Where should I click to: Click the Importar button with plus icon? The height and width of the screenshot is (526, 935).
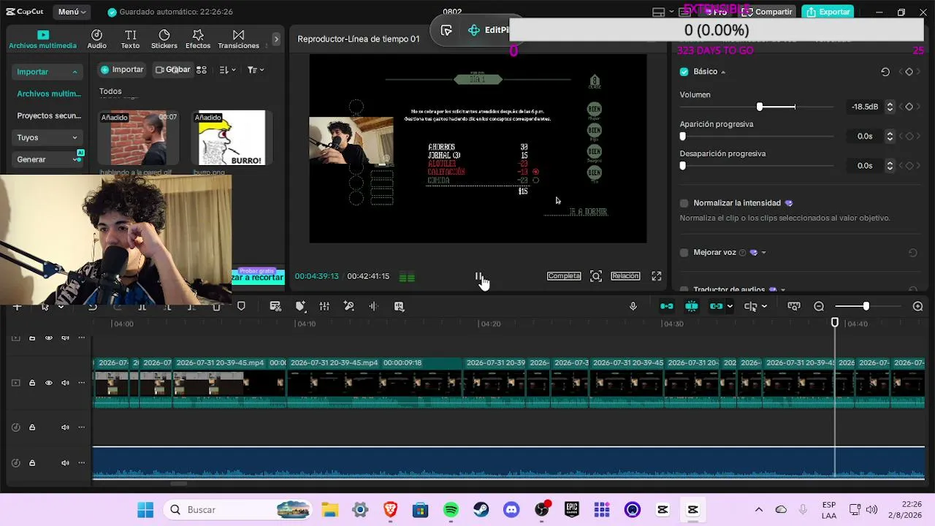[x=122, y=69]
